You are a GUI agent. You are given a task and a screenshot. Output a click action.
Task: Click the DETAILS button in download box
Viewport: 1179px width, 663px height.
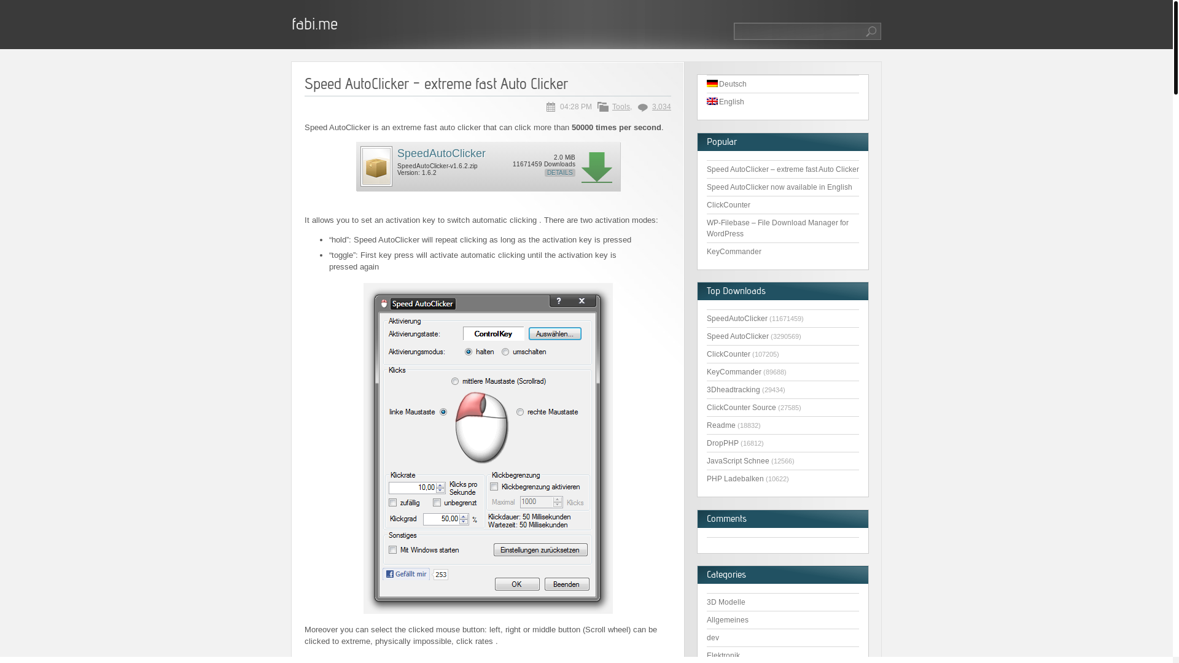[560, 173]
